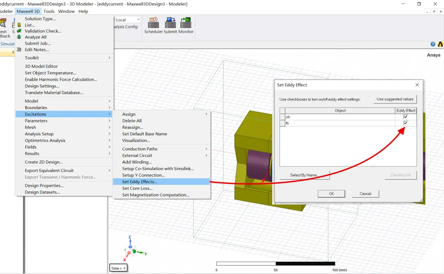Open the Help menu
Viewport: 444px width, 274px height.
click(x=83, y=11)
